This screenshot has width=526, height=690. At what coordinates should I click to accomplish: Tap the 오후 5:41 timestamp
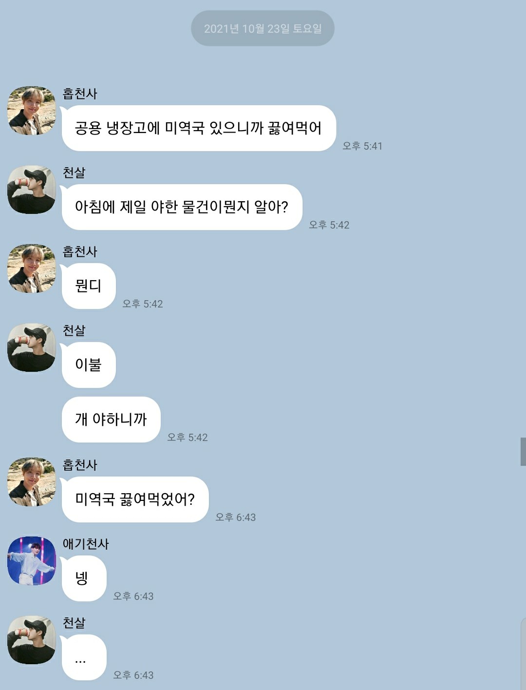pyautogui.click(x=362, y=146)
